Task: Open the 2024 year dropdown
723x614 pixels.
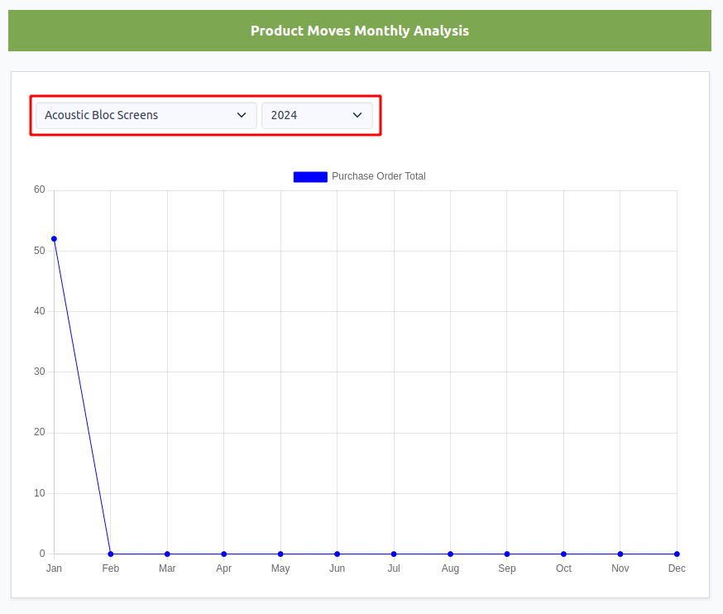Action: pos(317,115)
